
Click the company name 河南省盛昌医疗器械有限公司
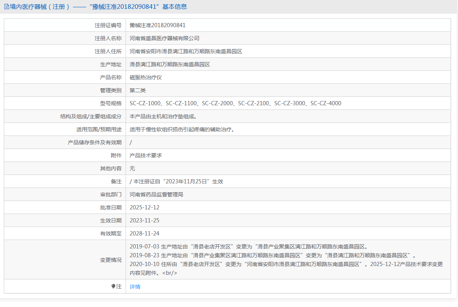pyautogui.click(x=164, y=38)
